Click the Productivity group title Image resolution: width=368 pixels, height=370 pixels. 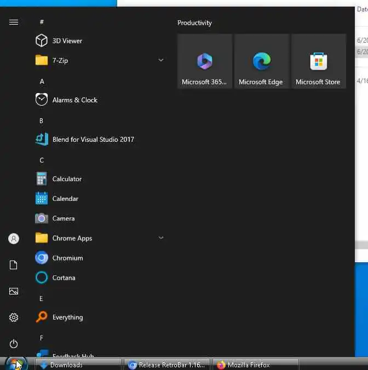(x=194, y=23)
